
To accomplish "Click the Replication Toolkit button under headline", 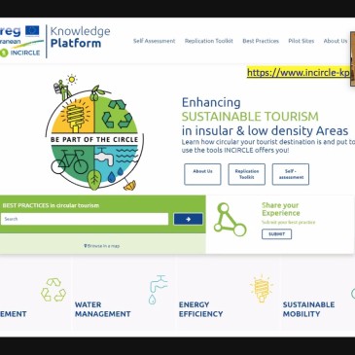I will 247,174.
